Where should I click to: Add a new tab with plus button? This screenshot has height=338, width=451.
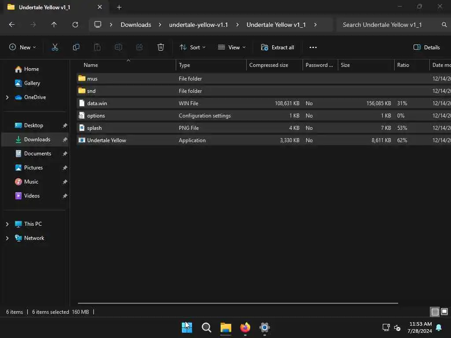[119, 7]
